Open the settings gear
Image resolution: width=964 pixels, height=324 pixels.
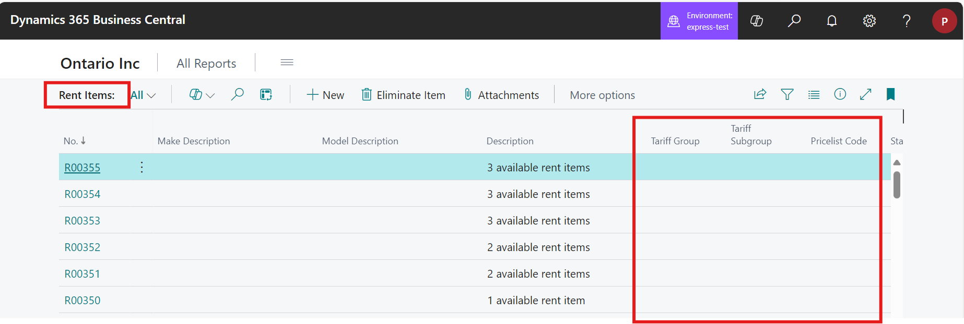(x=869, y=21)
